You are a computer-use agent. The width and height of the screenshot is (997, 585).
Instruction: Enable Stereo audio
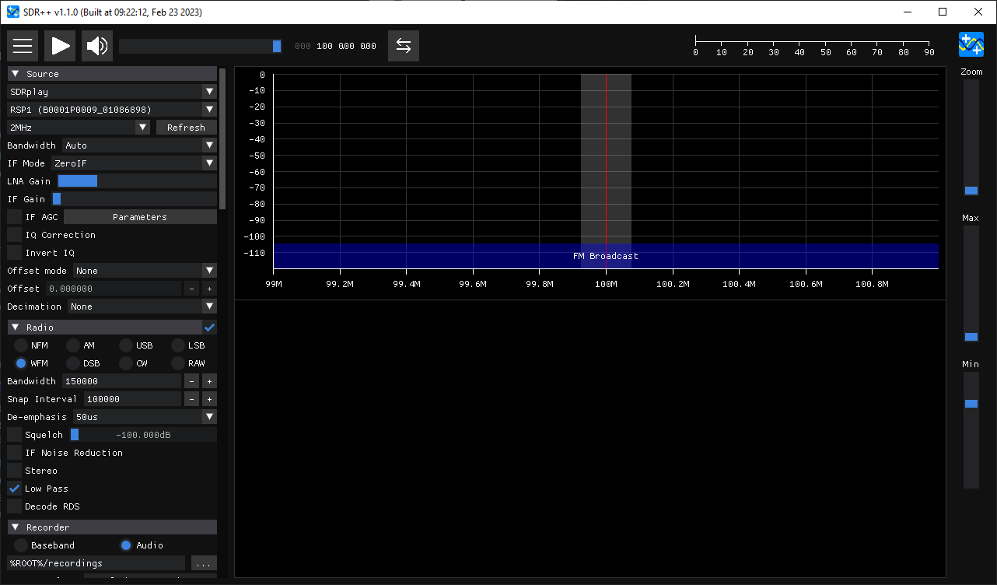tap(15, 470)
